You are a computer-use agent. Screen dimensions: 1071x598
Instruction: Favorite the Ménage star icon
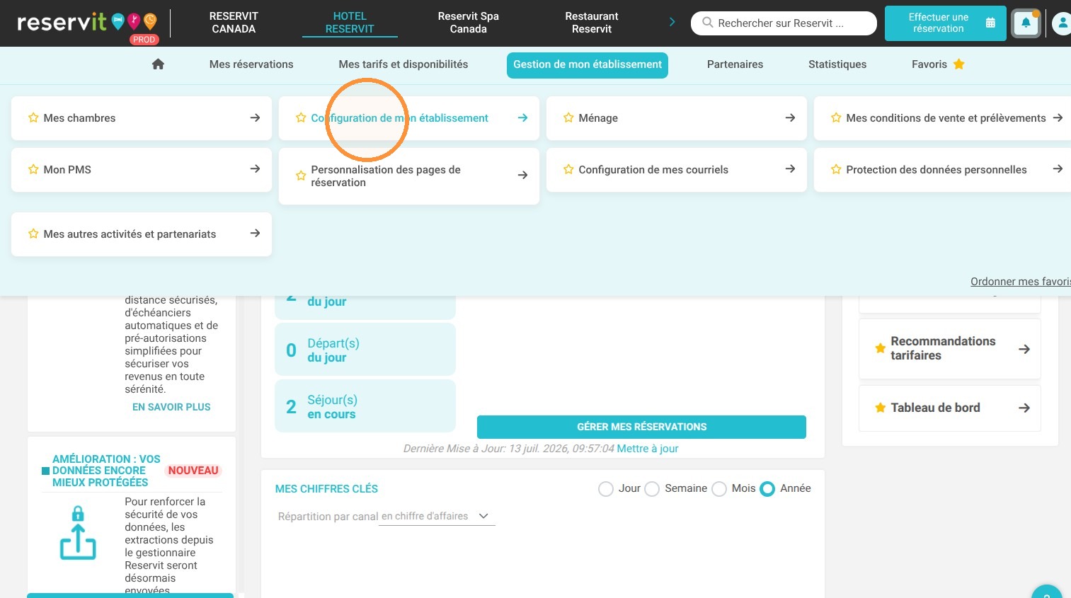(568, 118)
